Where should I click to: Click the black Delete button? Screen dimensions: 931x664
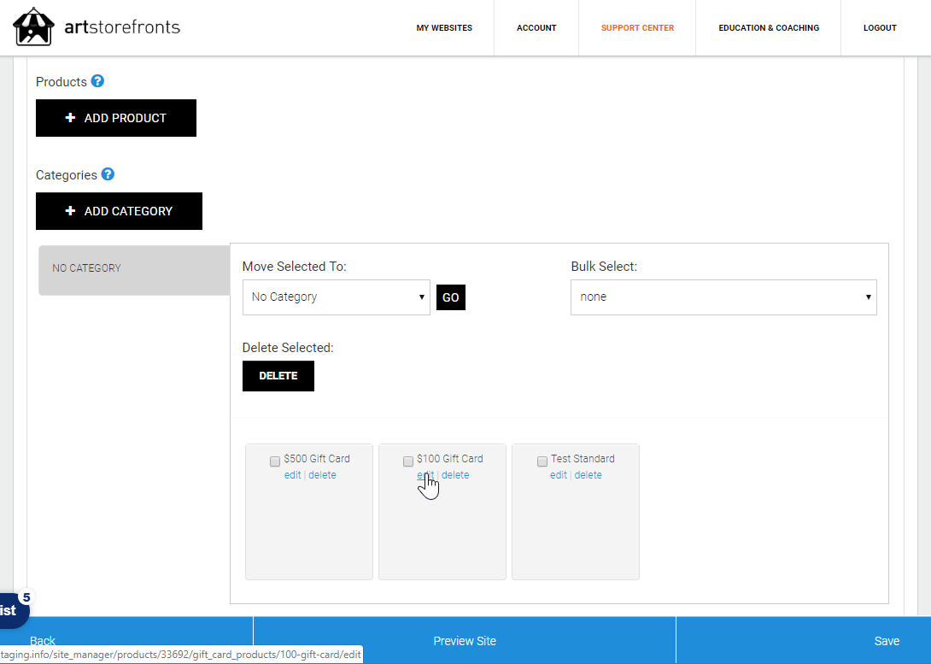click(278, 376)
